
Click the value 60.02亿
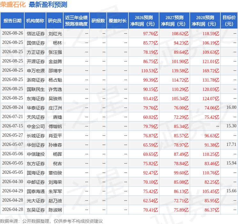(150, 117)
